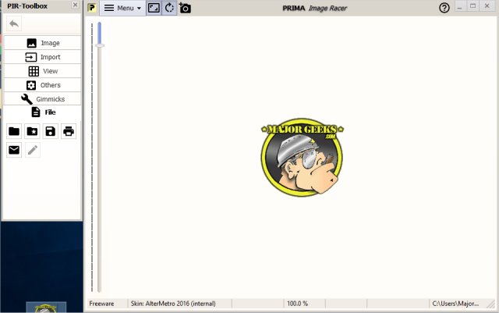The width and height of the screenshot is (499, 313).
Task: Click the C:\Users\Major... path in status bar
Action: [x=455, y=304]
